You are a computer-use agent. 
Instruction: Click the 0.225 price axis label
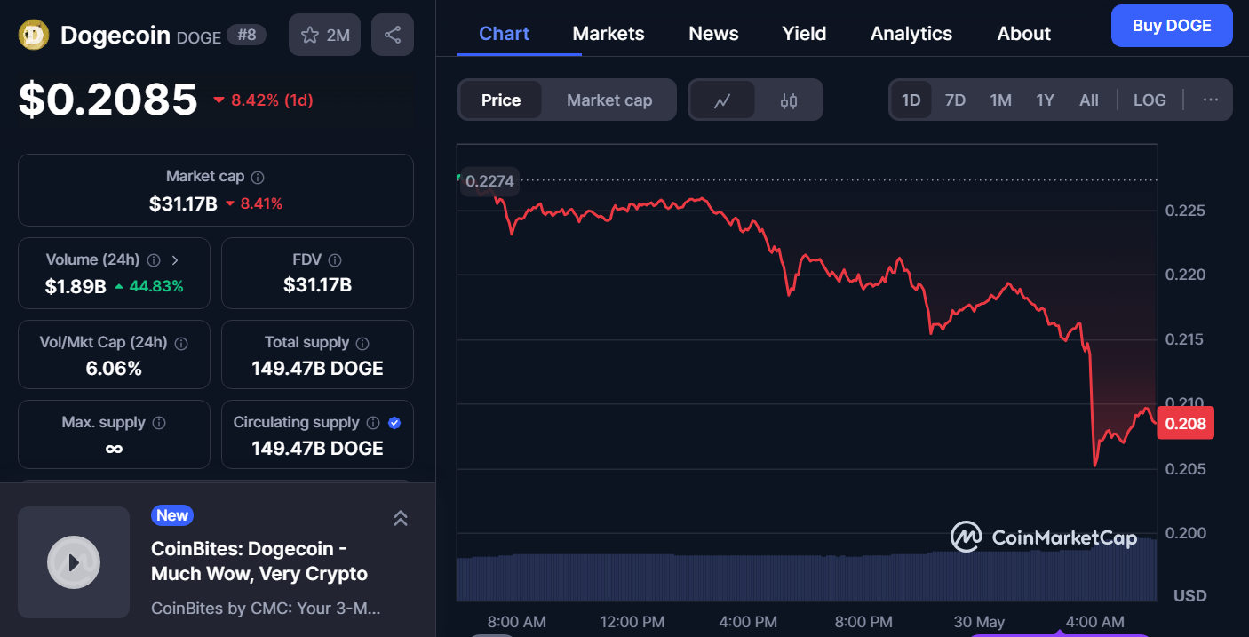click(1184, 211)
